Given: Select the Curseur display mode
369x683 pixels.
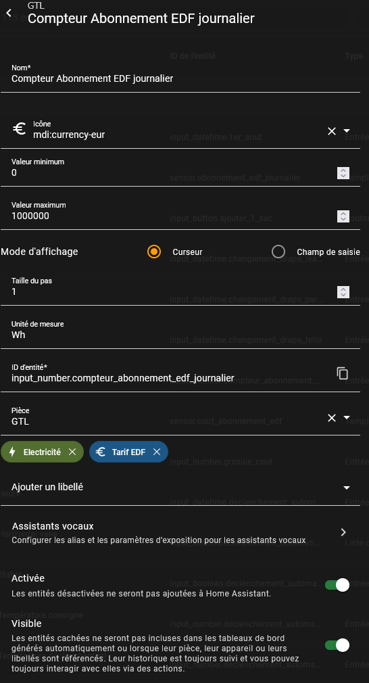Looking at the screenshot, I should tap(154, 252).
